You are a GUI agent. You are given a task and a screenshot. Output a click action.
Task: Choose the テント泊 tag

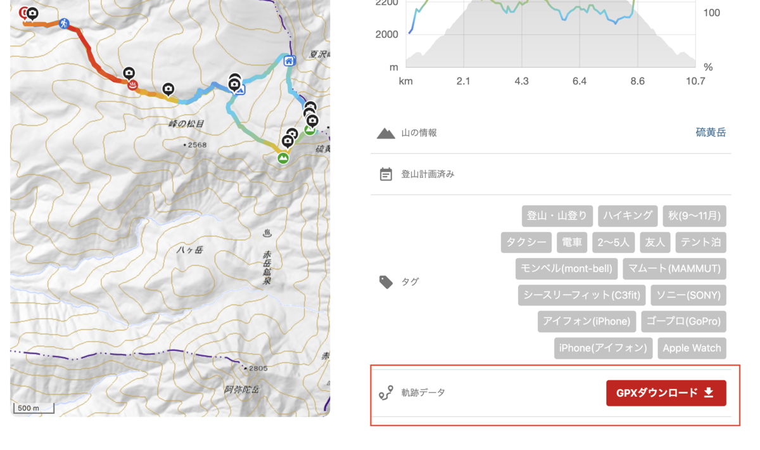tap(700, 242)
